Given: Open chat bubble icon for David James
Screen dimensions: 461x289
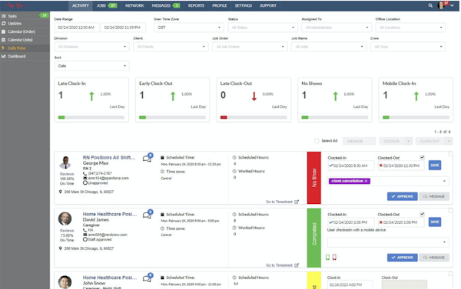Looking at the screenshot, I should [x=148, y=215].
